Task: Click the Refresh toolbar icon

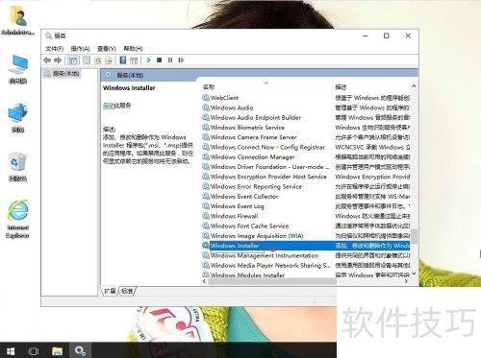Action: click(x=98, y=60)
